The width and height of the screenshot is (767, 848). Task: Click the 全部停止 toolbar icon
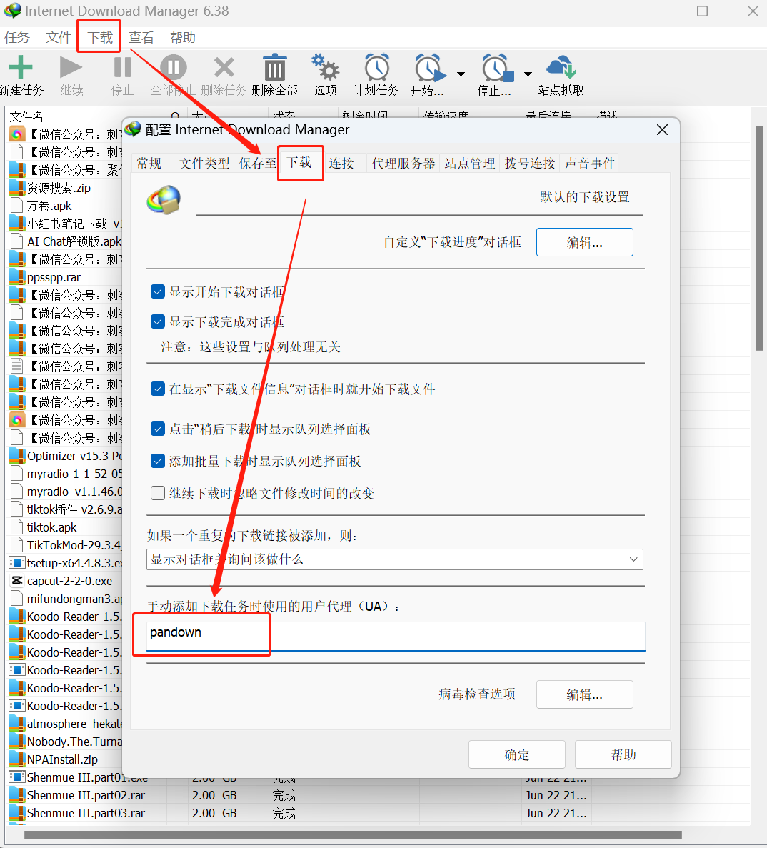pyautogui.click(x=174, y=68)
